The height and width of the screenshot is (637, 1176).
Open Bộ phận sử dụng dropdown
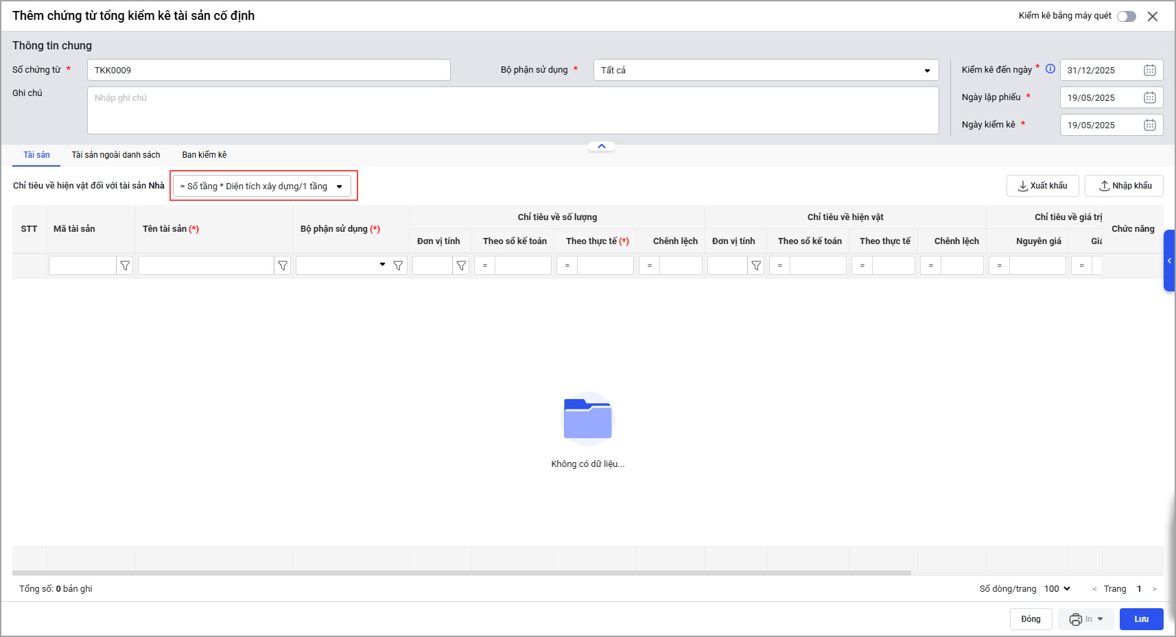[x=927, y=71]
